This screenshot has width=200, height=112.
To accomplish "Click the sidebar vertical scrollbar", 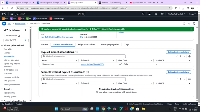I will [x=30, y=38].
